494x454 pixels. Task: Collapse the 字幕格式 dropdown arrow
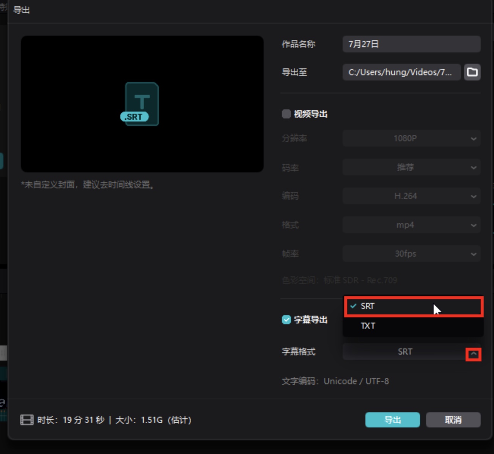pyautogui.click(x=474, y=354)
